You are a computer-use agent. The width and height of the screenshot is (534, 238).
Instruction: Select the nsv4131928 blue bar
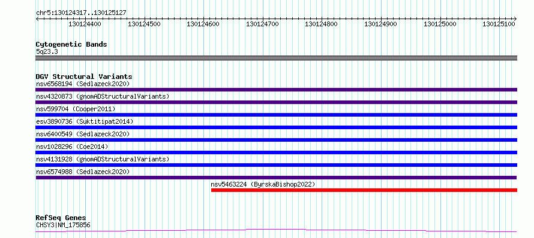tap(276, 165)
